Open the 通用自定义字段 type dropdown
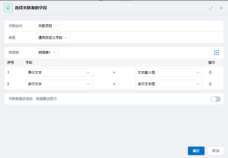The height and width of the screenshot is (158, 228). 53,38
